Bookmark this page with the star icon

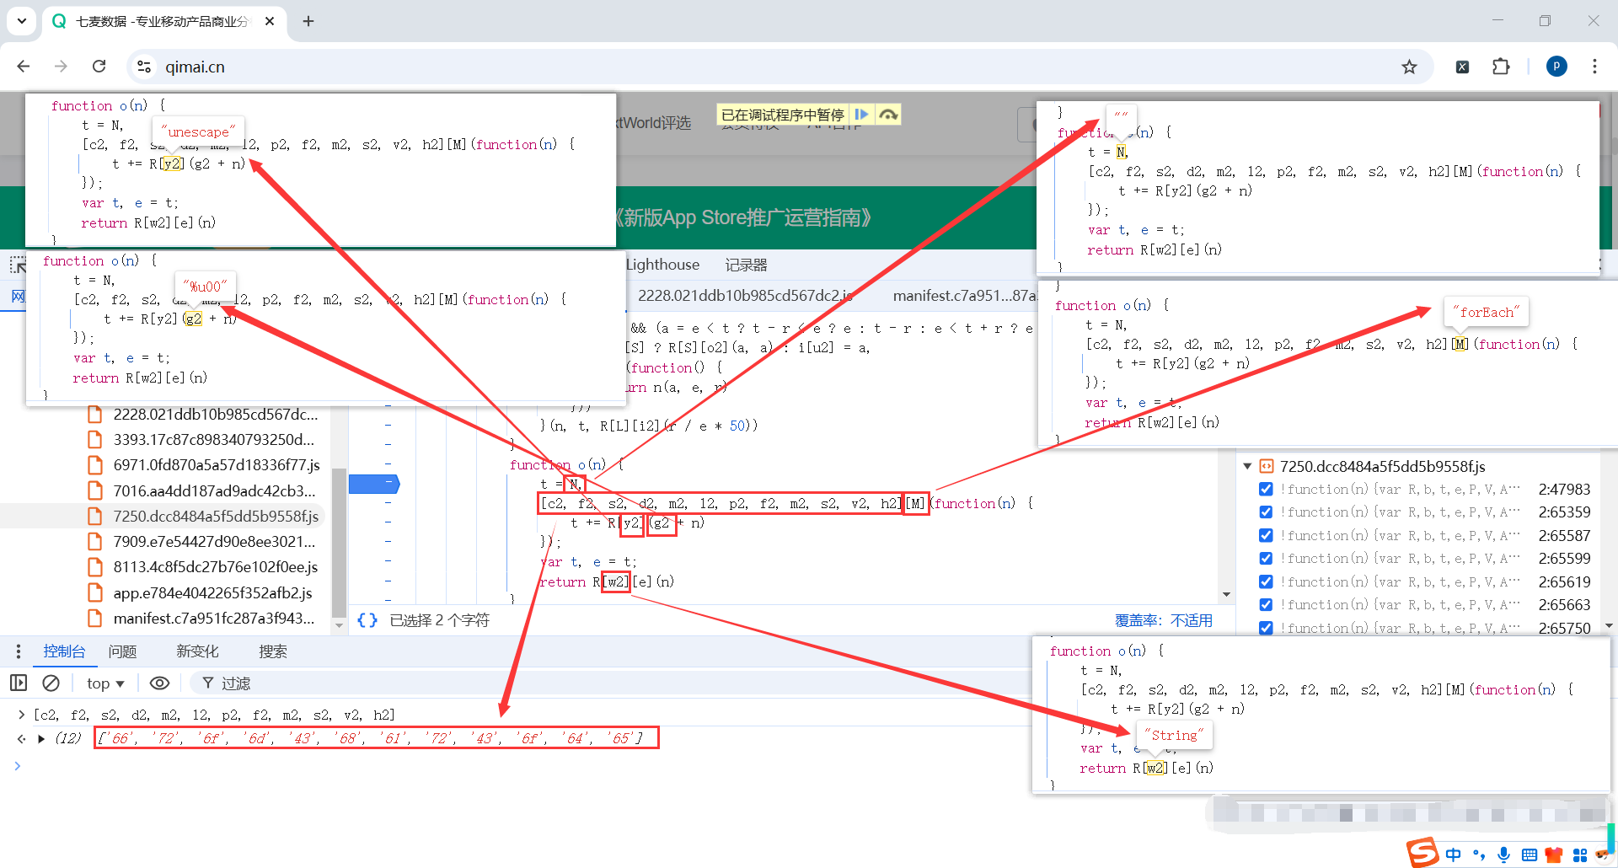1409,67
